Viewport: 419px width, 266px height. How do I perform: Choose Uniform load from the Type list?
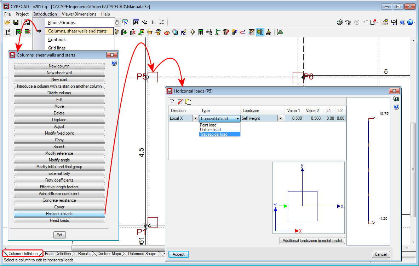click(x=210, y=130)
